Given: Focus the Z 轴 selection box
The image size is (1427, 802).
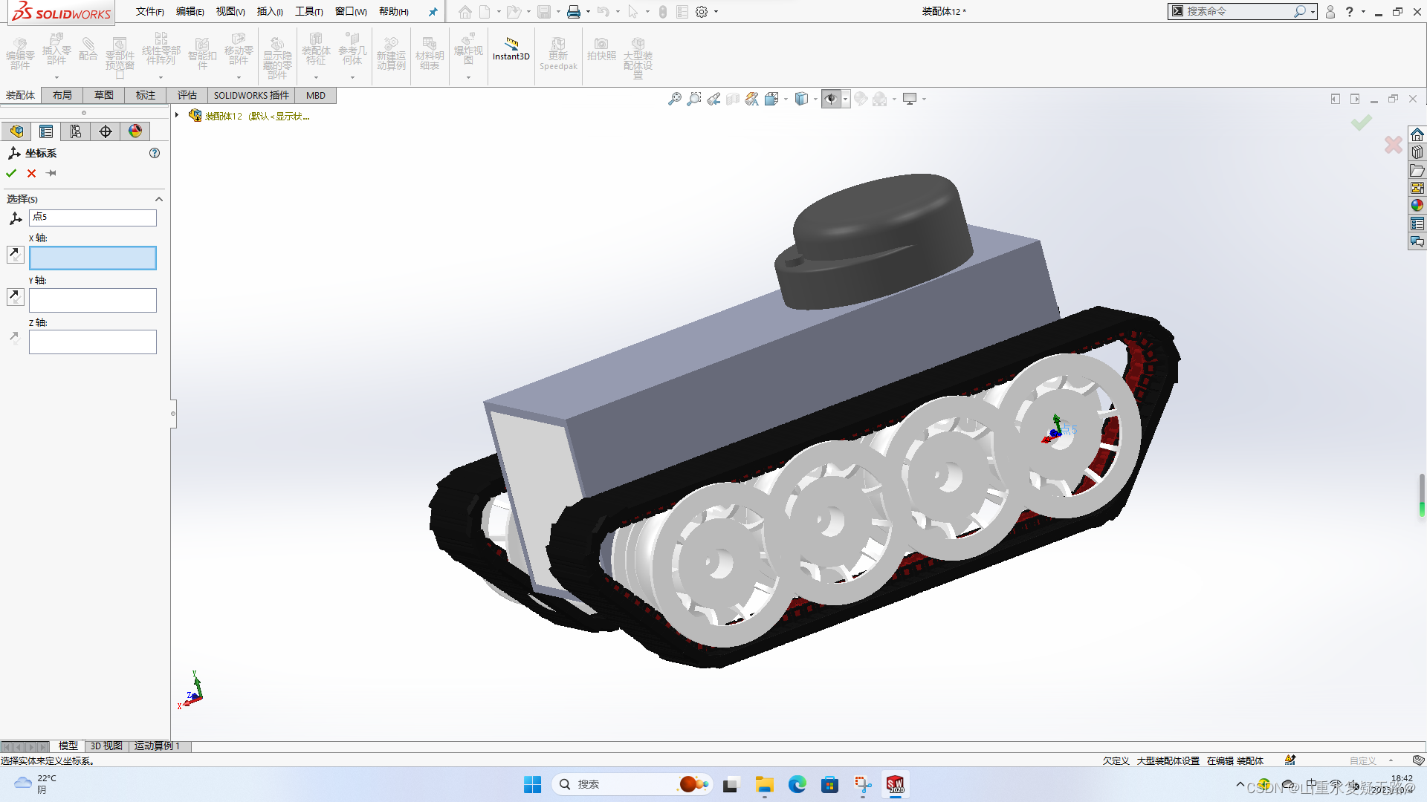Looking at the screenshot, I should [x=93, y=342].
